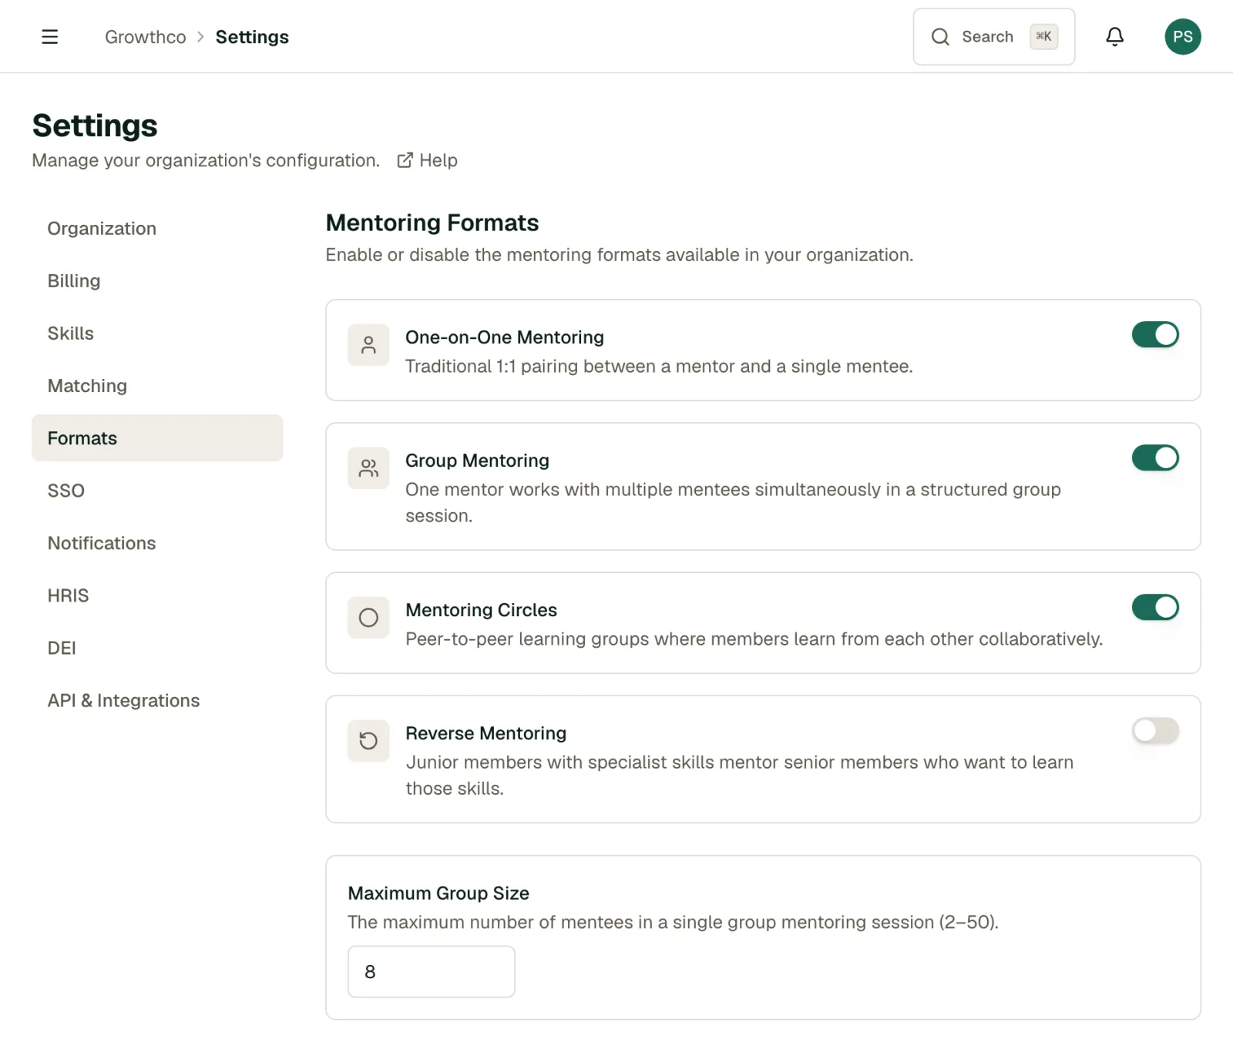1233x1049 pixels.
Task: Click the Group Mentoring title
Action: coord(477,461)
